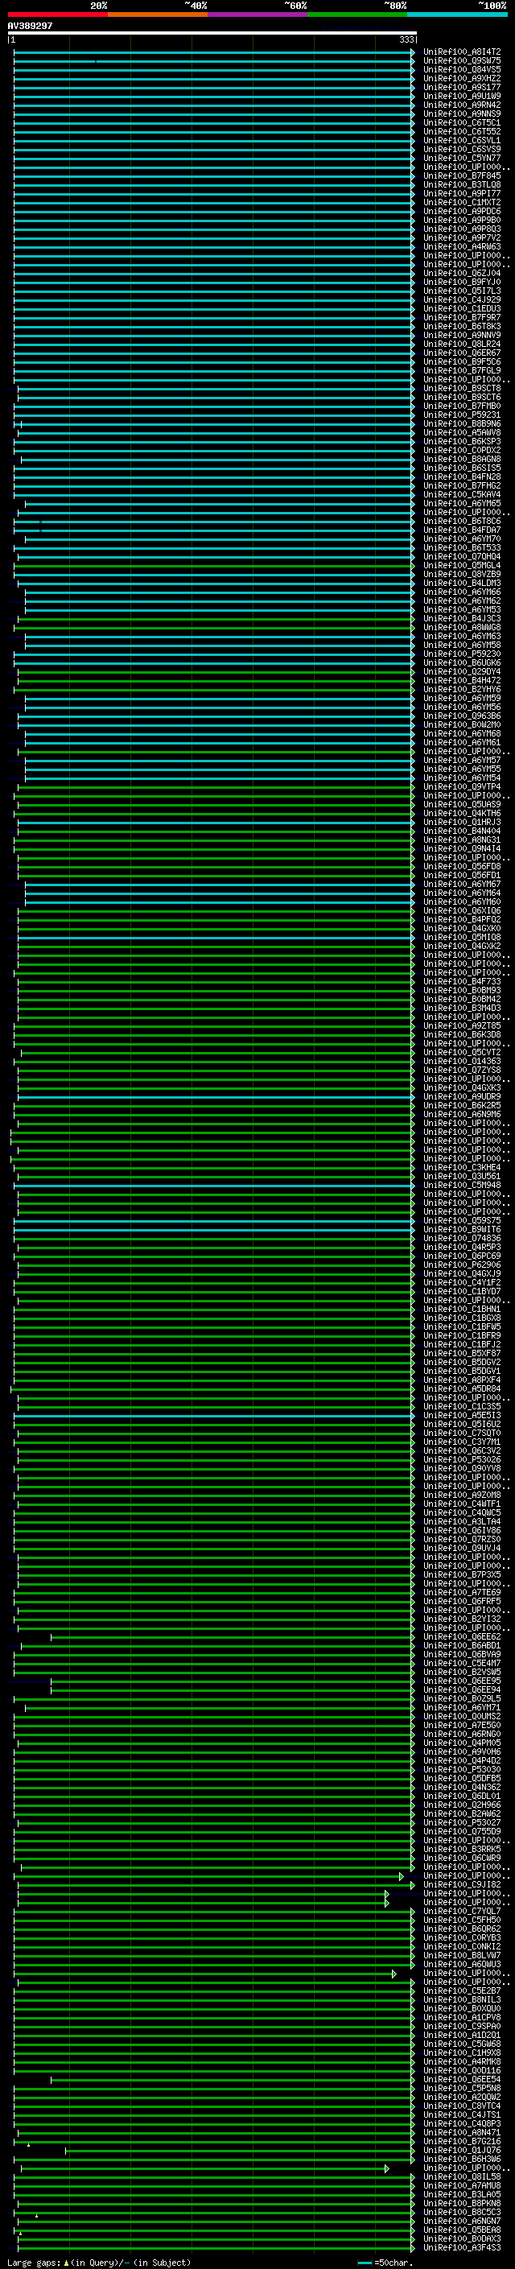Select the UniRef100_A6YM71 entry
This screenshot has height=2269, width=515.
point(462,1707)
